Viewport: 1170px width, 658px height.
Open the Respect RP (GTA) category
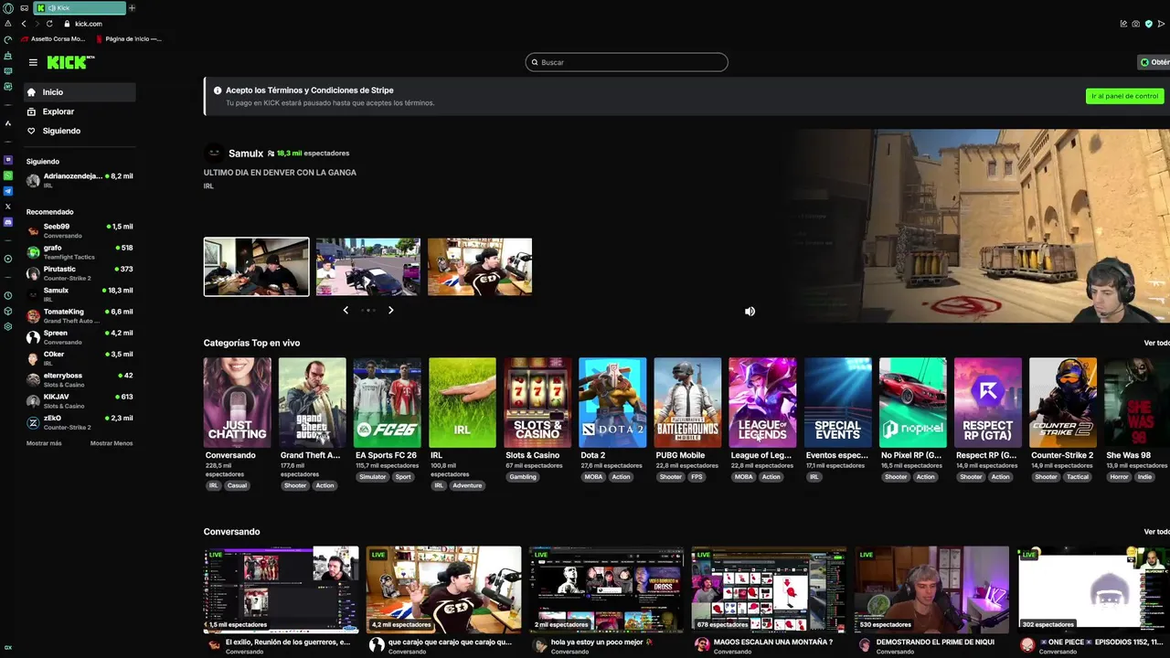[x=987, y=402]
